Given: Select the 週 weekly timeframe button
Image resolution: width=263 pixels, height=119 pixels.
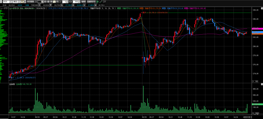Looking at the screenshot, I should pyautogui.click(x=48, y=2).
